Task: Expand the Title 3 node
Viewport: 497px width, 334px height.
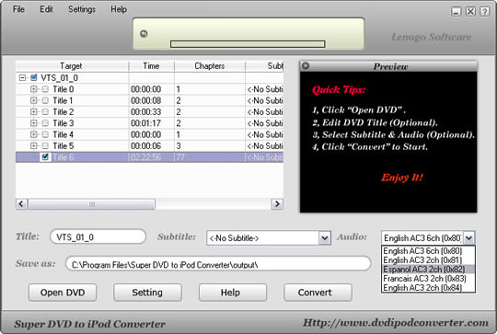Action: [x=34, y=123]
